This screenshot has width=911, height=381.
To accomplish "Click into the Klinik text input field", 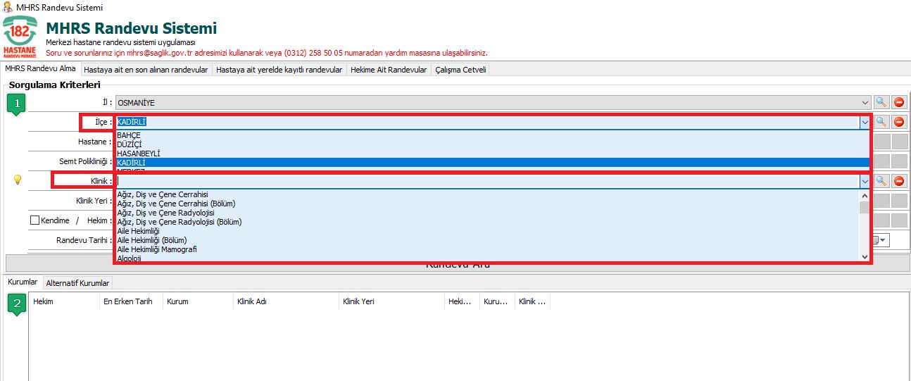I will [486, 181].
